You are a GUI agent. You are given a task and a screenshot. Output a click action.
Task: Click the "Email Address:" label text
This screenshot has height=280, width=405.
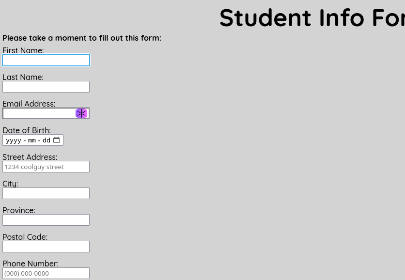tap(29, 104)
